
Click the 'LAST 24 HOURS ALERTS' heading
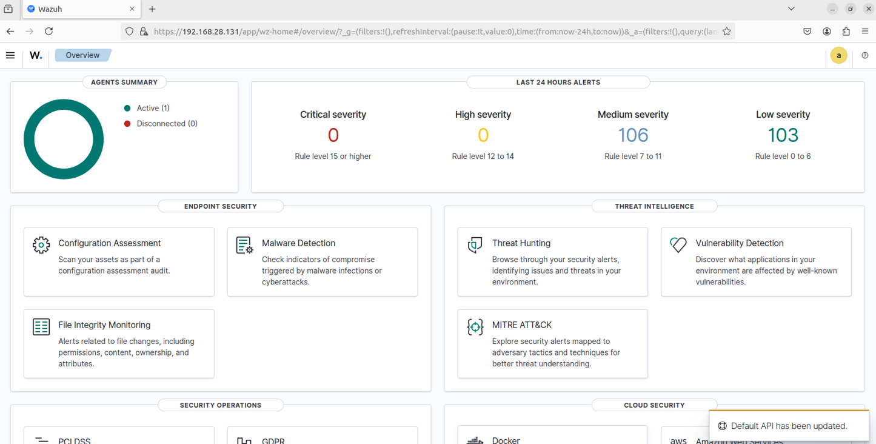click(558, 82)
